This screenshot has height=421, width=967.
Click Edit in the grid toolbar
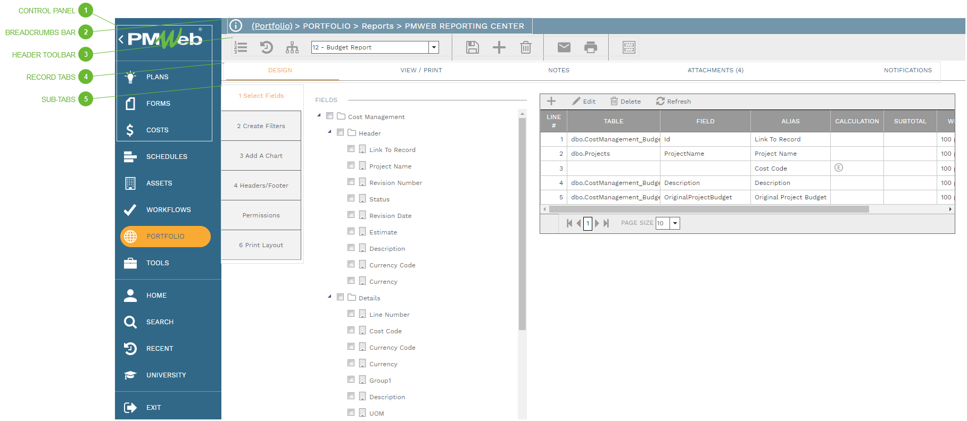coord(584,101)
